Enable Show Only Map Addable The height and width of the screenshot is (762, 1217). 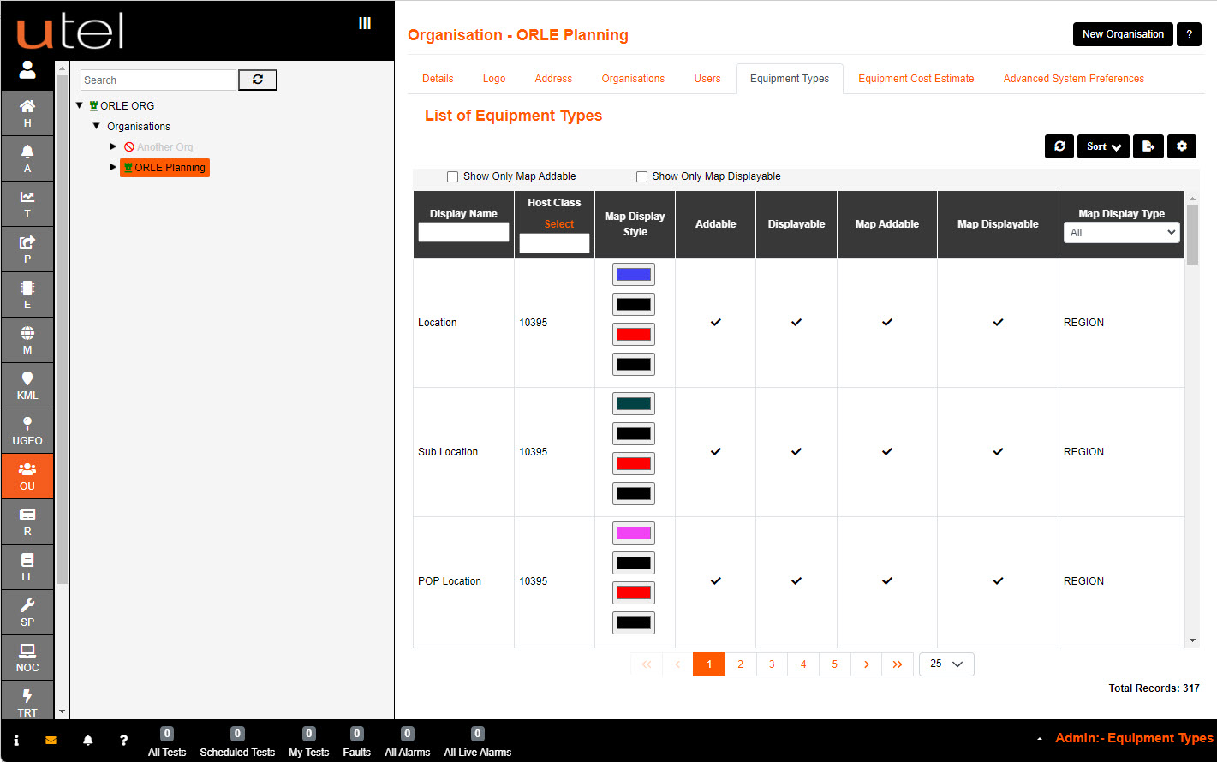click(452, 176)
